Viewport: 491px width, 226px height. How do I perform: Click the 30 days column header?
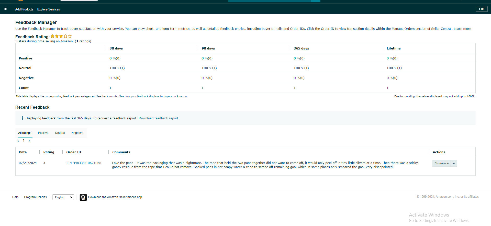(x=116, y=48)
